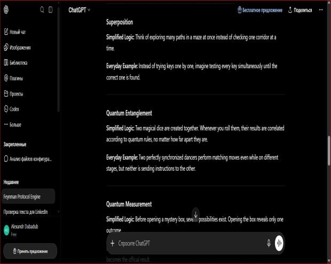Start a new chat via Новый чат
The height and width of the screenshot is (264, 331).
(15, 32)
